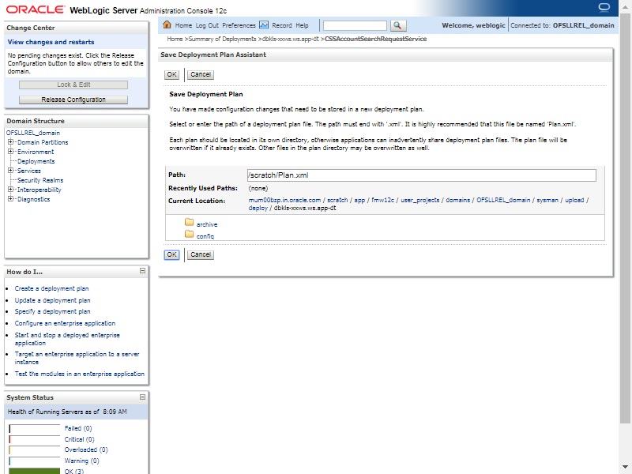Screen dimensions: 632x474
Task: Select Security Realms in Domain Structure
Action: 40,180
